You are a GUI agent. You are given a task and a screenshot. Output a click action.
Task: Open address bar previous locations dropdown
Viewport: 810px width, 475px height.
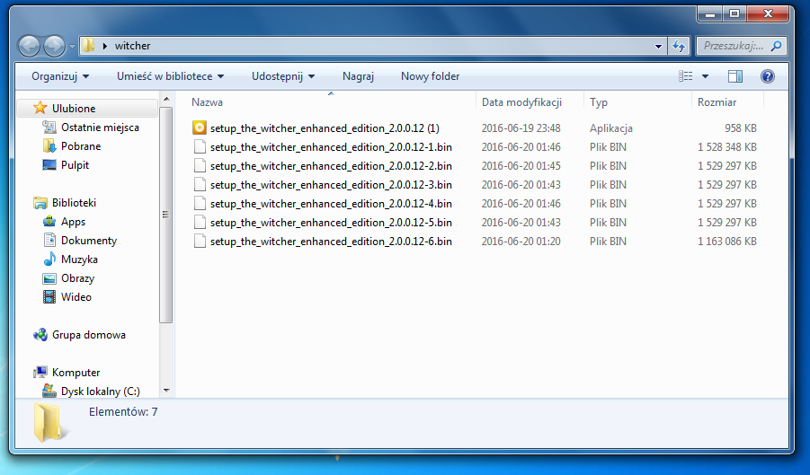click(658, 46)
